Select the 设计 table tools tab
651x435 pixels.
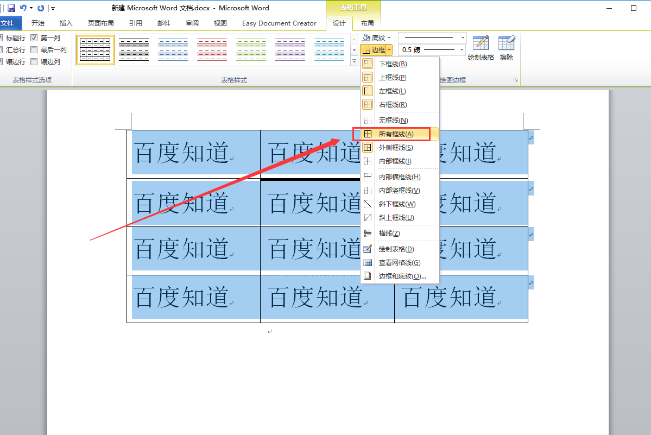[x=339, y=23]
